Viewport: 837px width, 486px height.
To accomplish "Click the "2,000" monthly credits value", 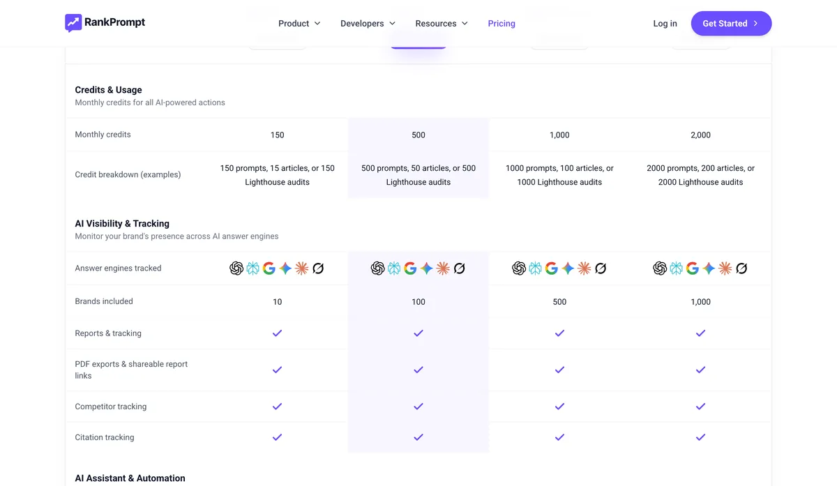I will (x=700, y=135).
